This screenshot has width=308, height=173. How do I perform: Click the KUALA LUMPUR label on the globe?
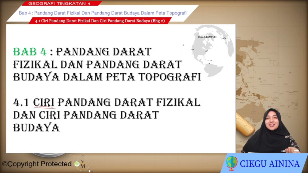click(207, 37)
